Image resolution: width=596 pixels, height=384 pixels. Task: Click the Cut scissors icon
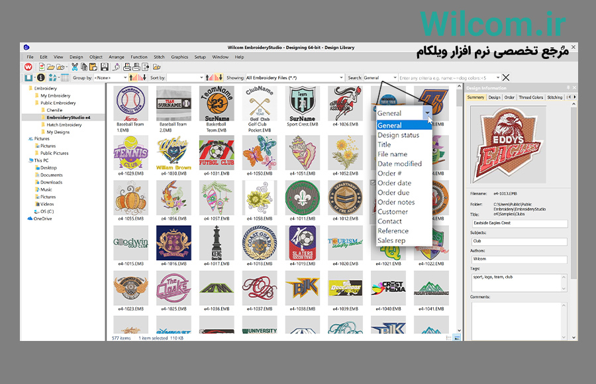click(74, 67)
